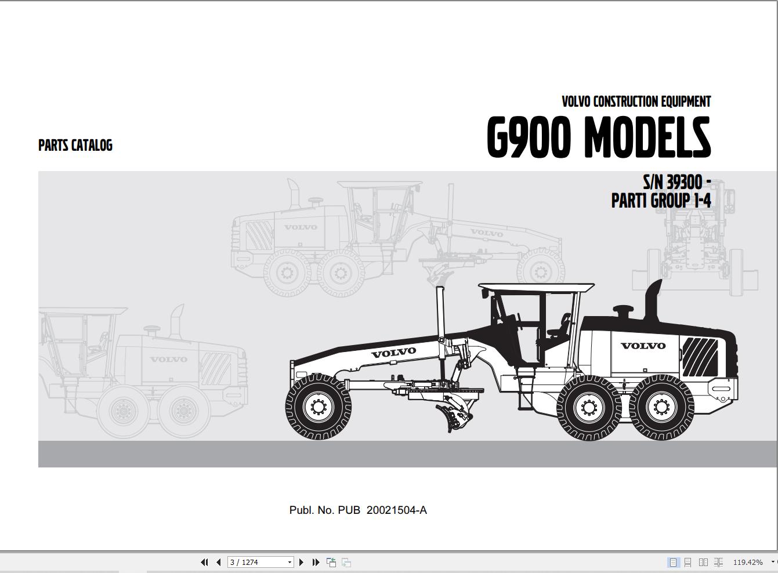Expand the page navigation combo box arrow

click(x=290, y=562)
